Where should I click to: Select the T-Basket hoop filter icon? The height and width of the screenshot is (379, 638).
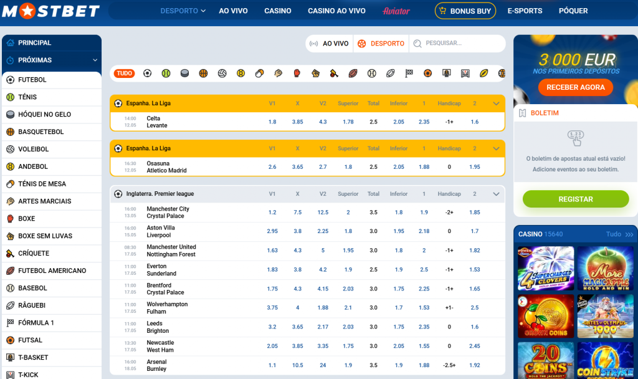pyautogui.click(x=446, y=74)
